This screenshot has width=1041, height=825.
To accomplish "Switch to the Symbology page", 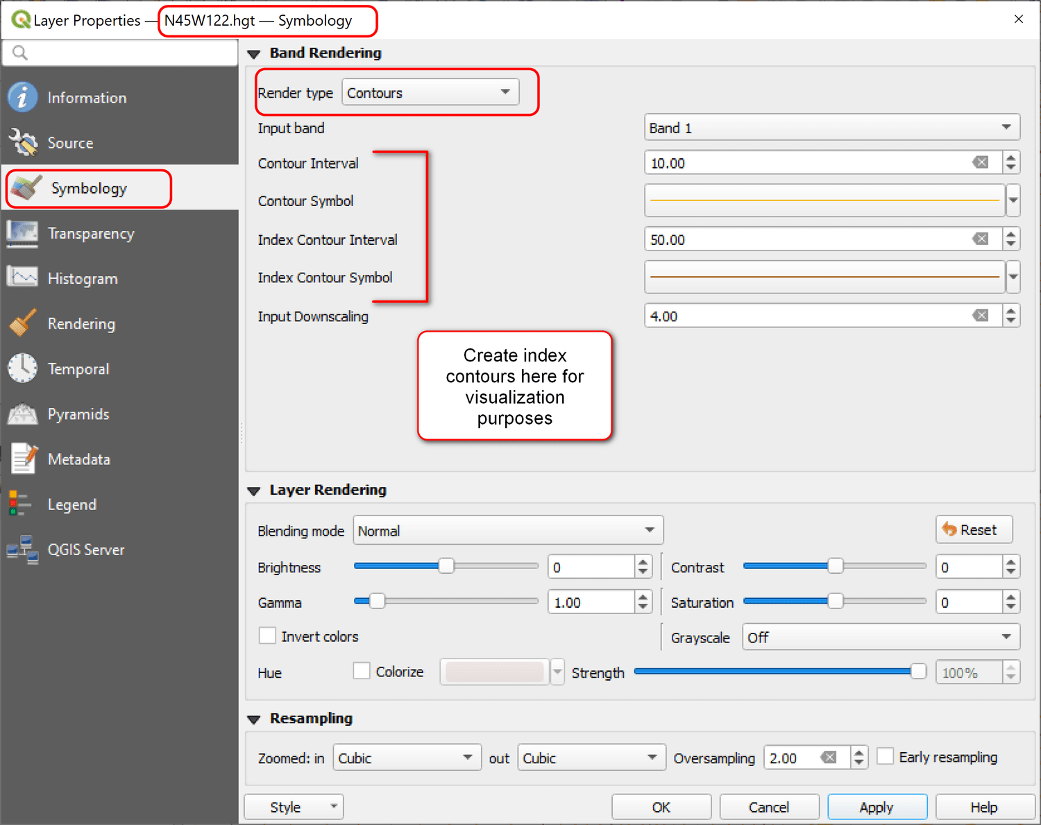I will coord(89,188).
